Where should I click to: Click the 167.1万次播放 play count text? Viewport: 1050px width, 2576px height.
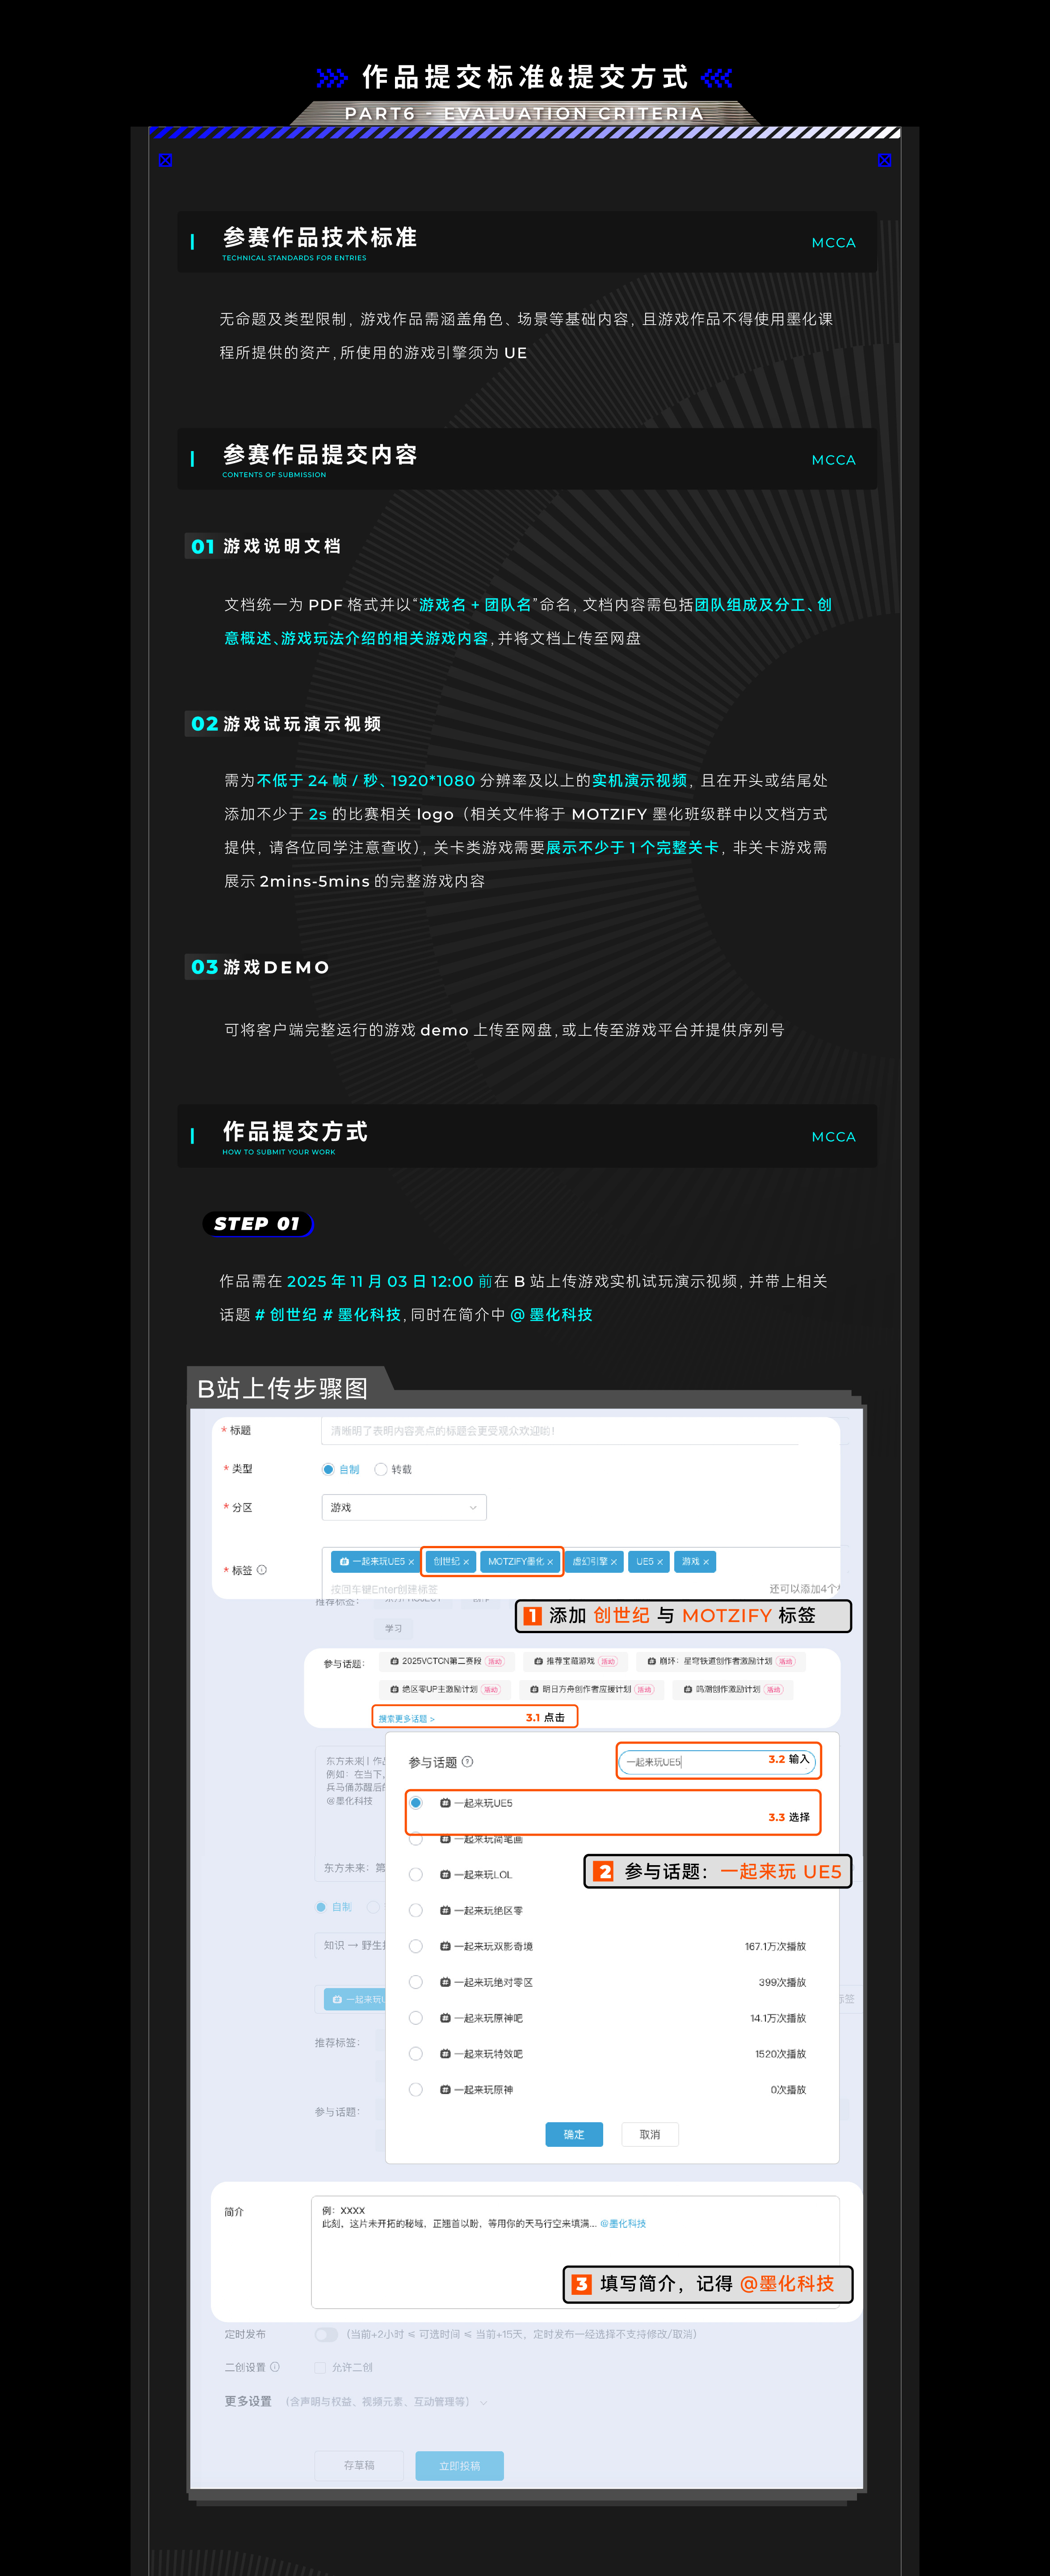click(775, 1946)
